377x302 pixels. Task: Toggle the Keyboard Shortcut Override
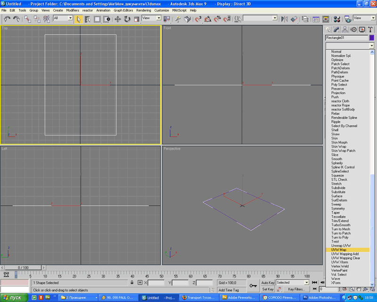[x=188, y=19]
